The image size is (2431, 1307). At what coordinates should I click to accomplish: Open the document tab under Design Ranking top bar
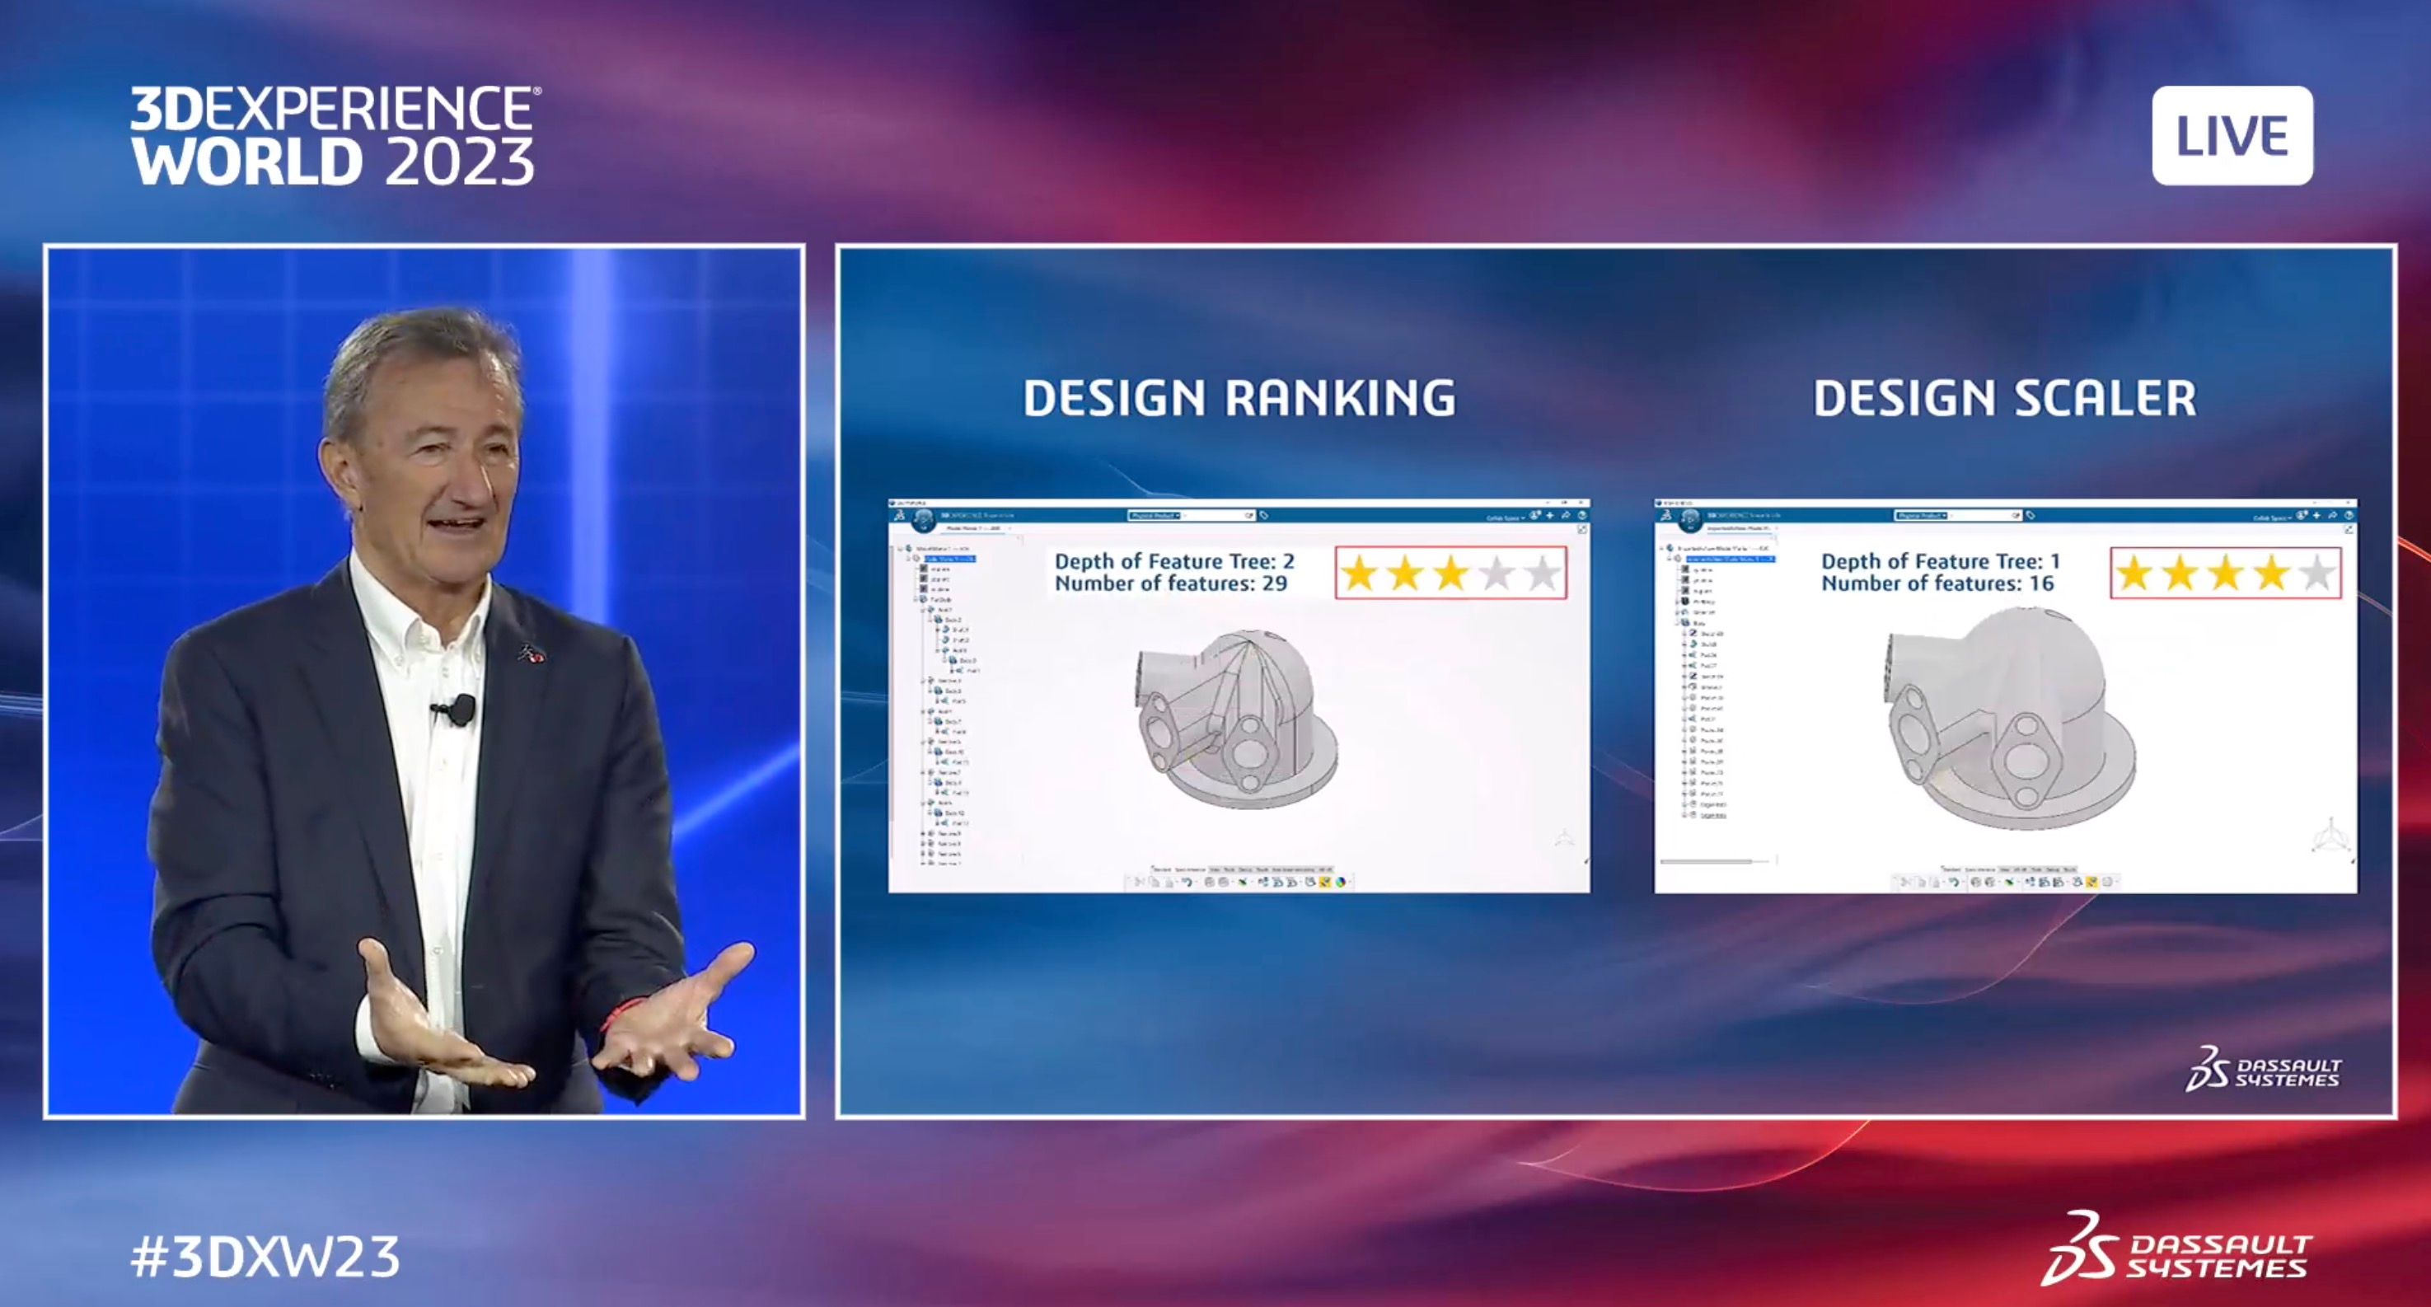click(x=973, y=528)
